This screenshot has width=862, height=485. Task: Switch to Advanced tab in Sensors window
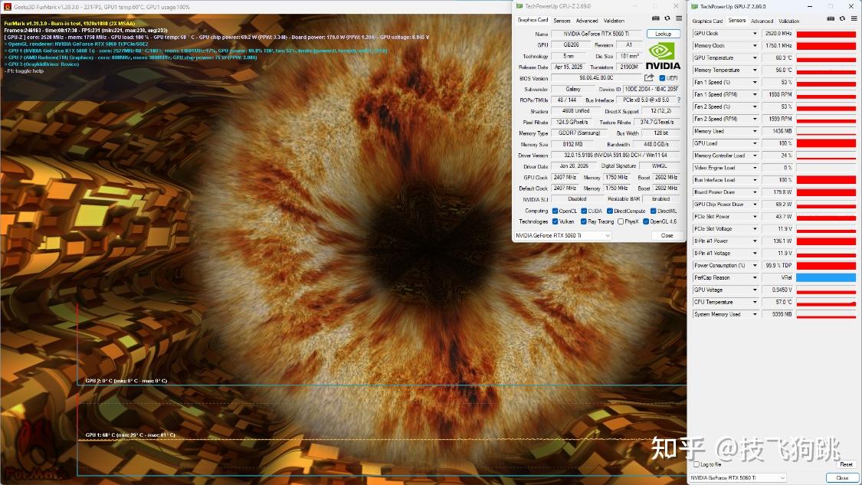tap(762, 21)
